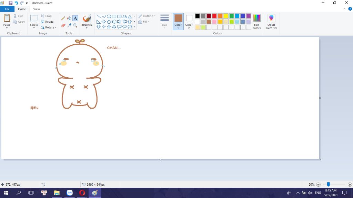The width and height of the screenshot is (353, 198).
Task: Open Opera browser from taskbar
Action: [82, 193]
